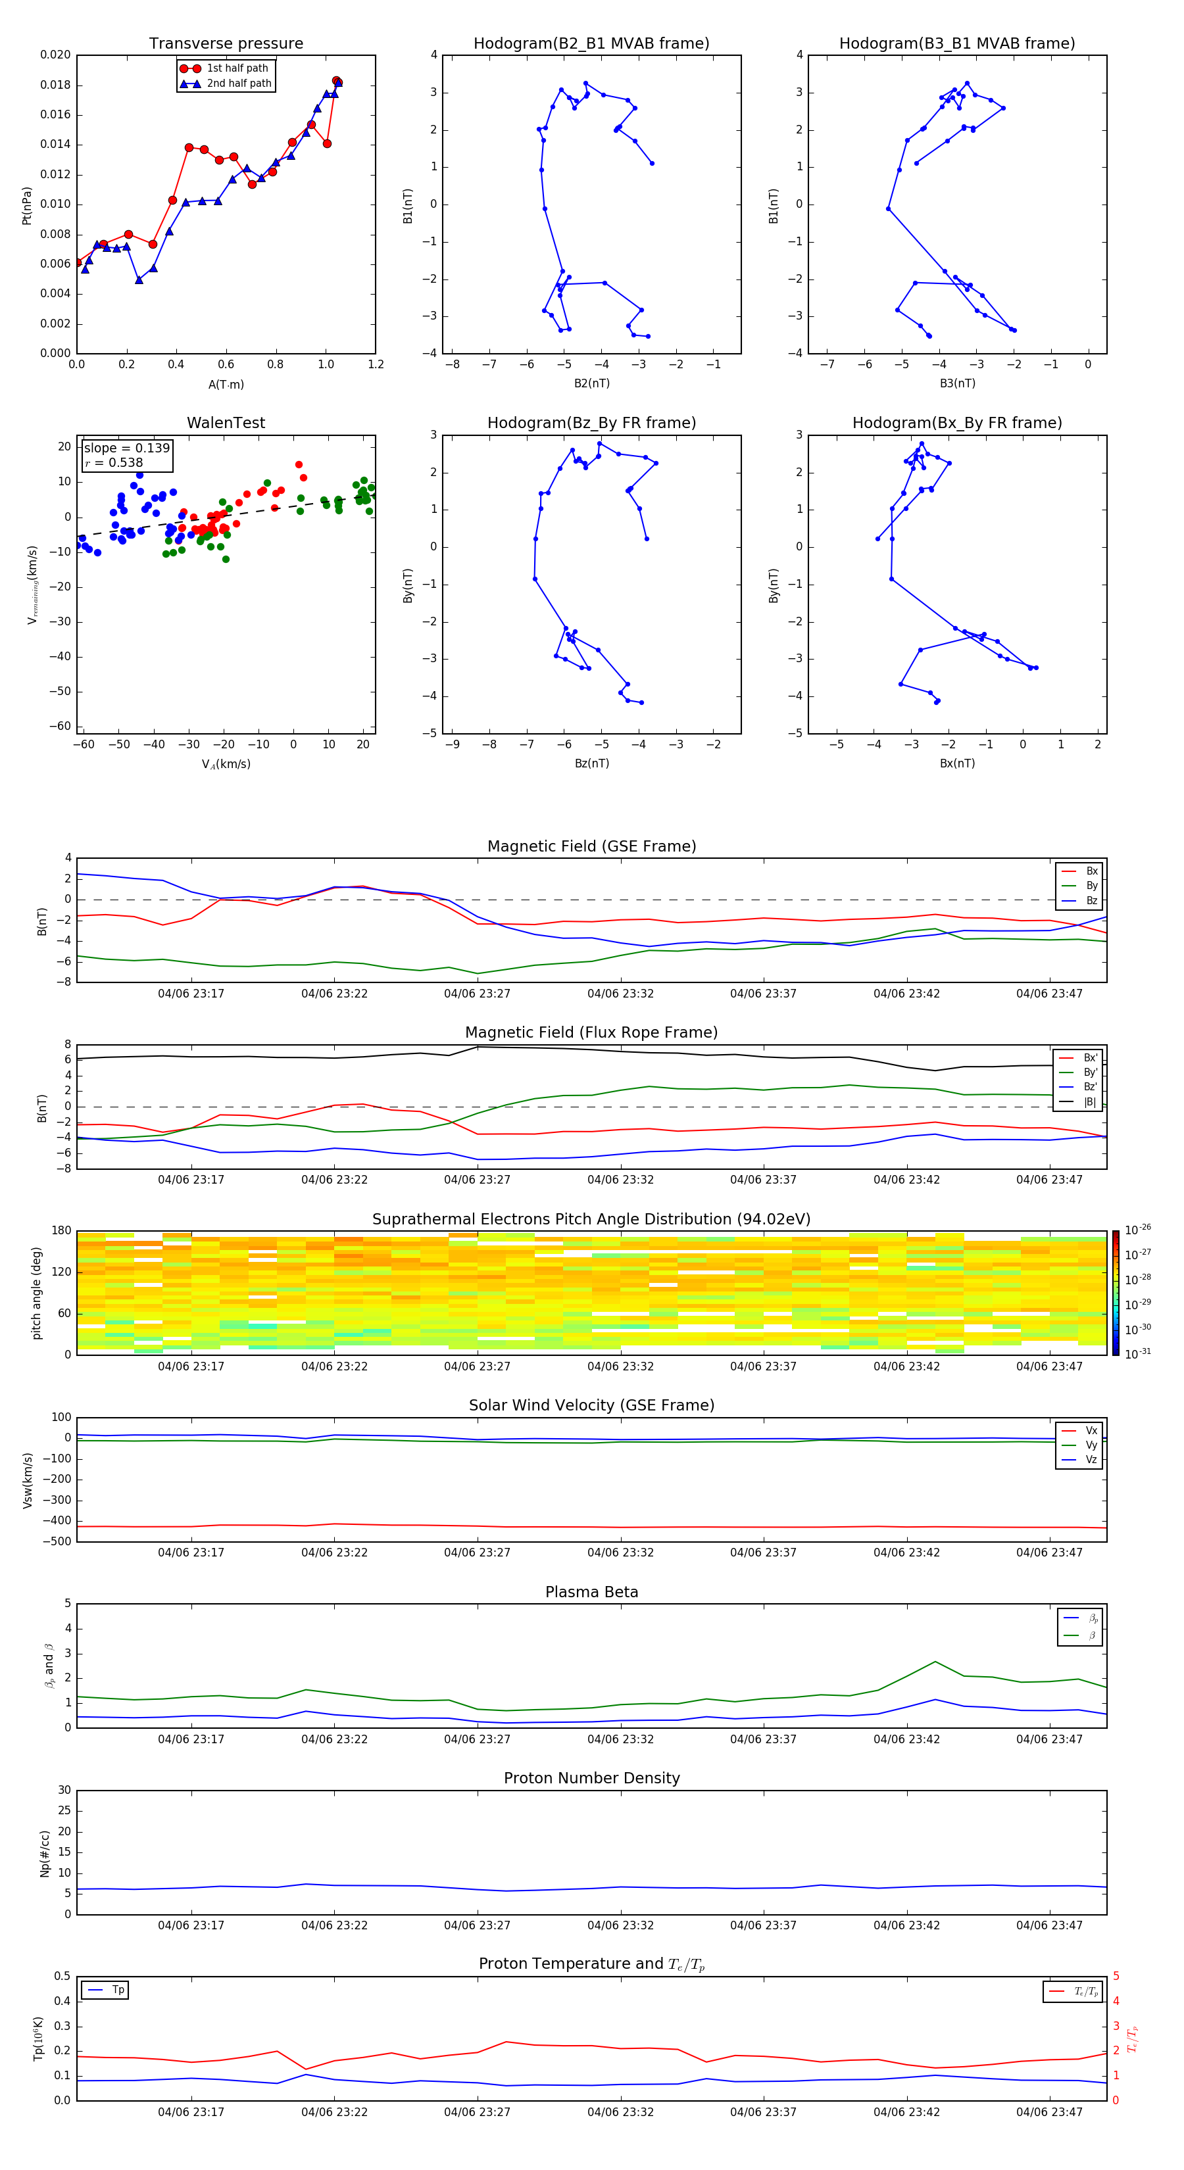Click the 'Proton Number Density' title
This screenshot has height=2170, width=1184.
pyautogui.click(x=591, y=1778)
